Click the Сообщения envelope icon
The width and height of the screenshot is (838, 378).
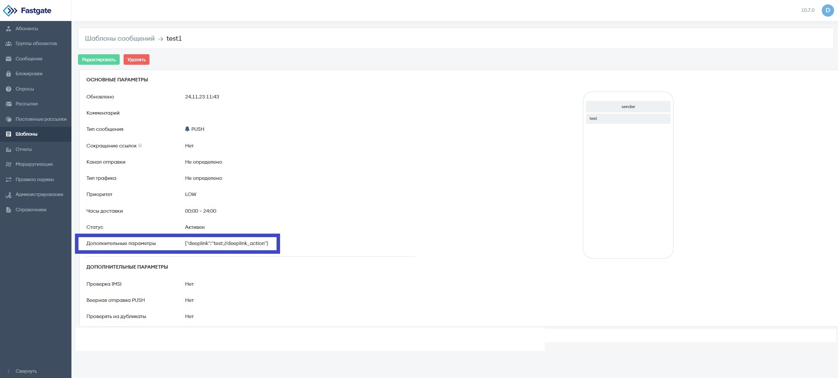pyautogui.click(x=8, y=59)
